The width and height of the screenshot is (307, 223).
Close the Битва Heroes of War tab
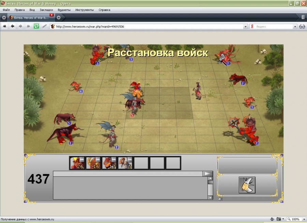pos(52,15)
